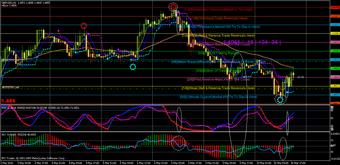The image size is (340, 165).
Task: Click the 'HiLo= 1.4926' label
Action: click(x=9, y=5)
